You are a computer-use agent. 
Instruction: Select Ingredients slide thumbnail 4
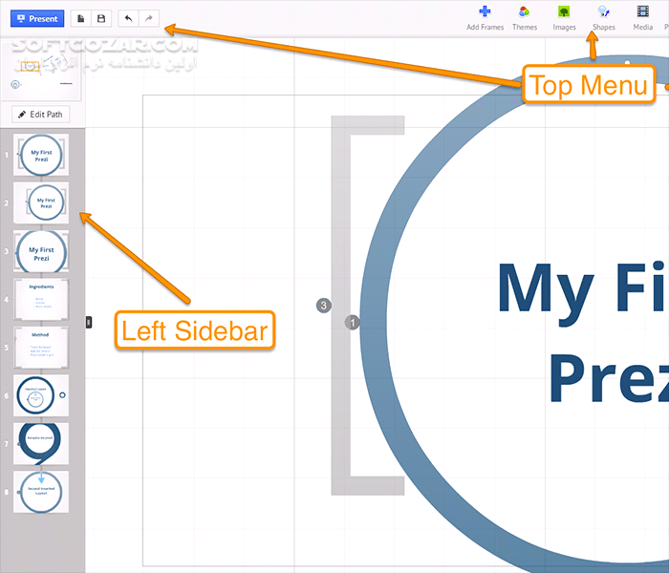[x=41, y=299]
